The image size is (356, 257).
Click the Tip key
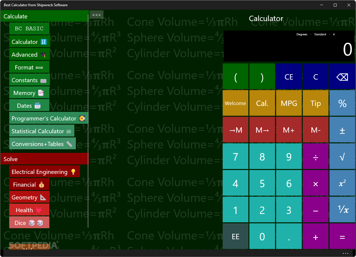pos(316,103)
